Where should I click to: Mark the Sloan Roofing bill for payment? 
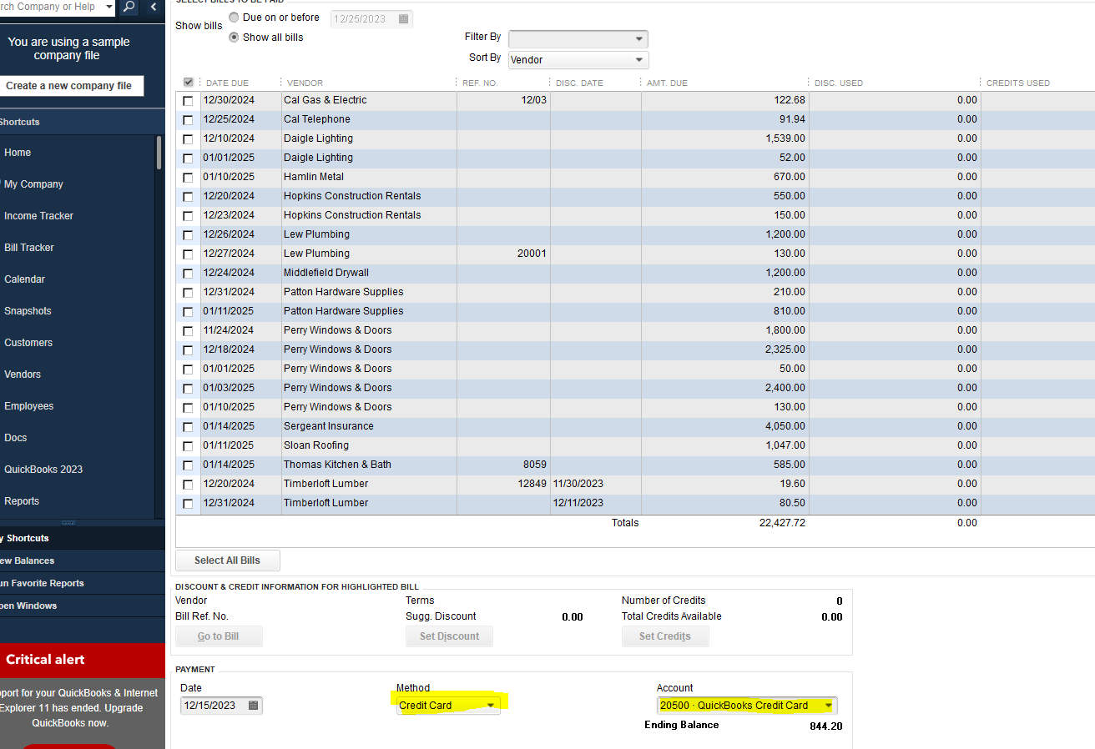pyautogui.click(x=188, y=446)
